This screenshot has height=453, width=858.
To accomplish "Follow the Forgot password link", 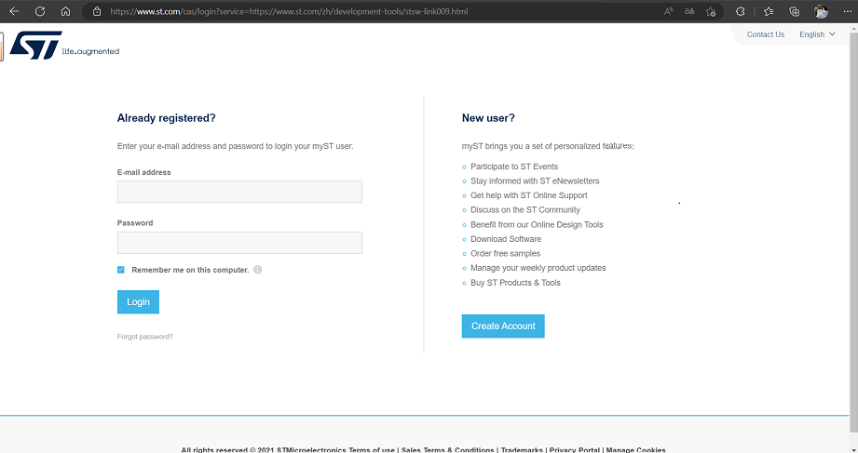I will (145, 337).
